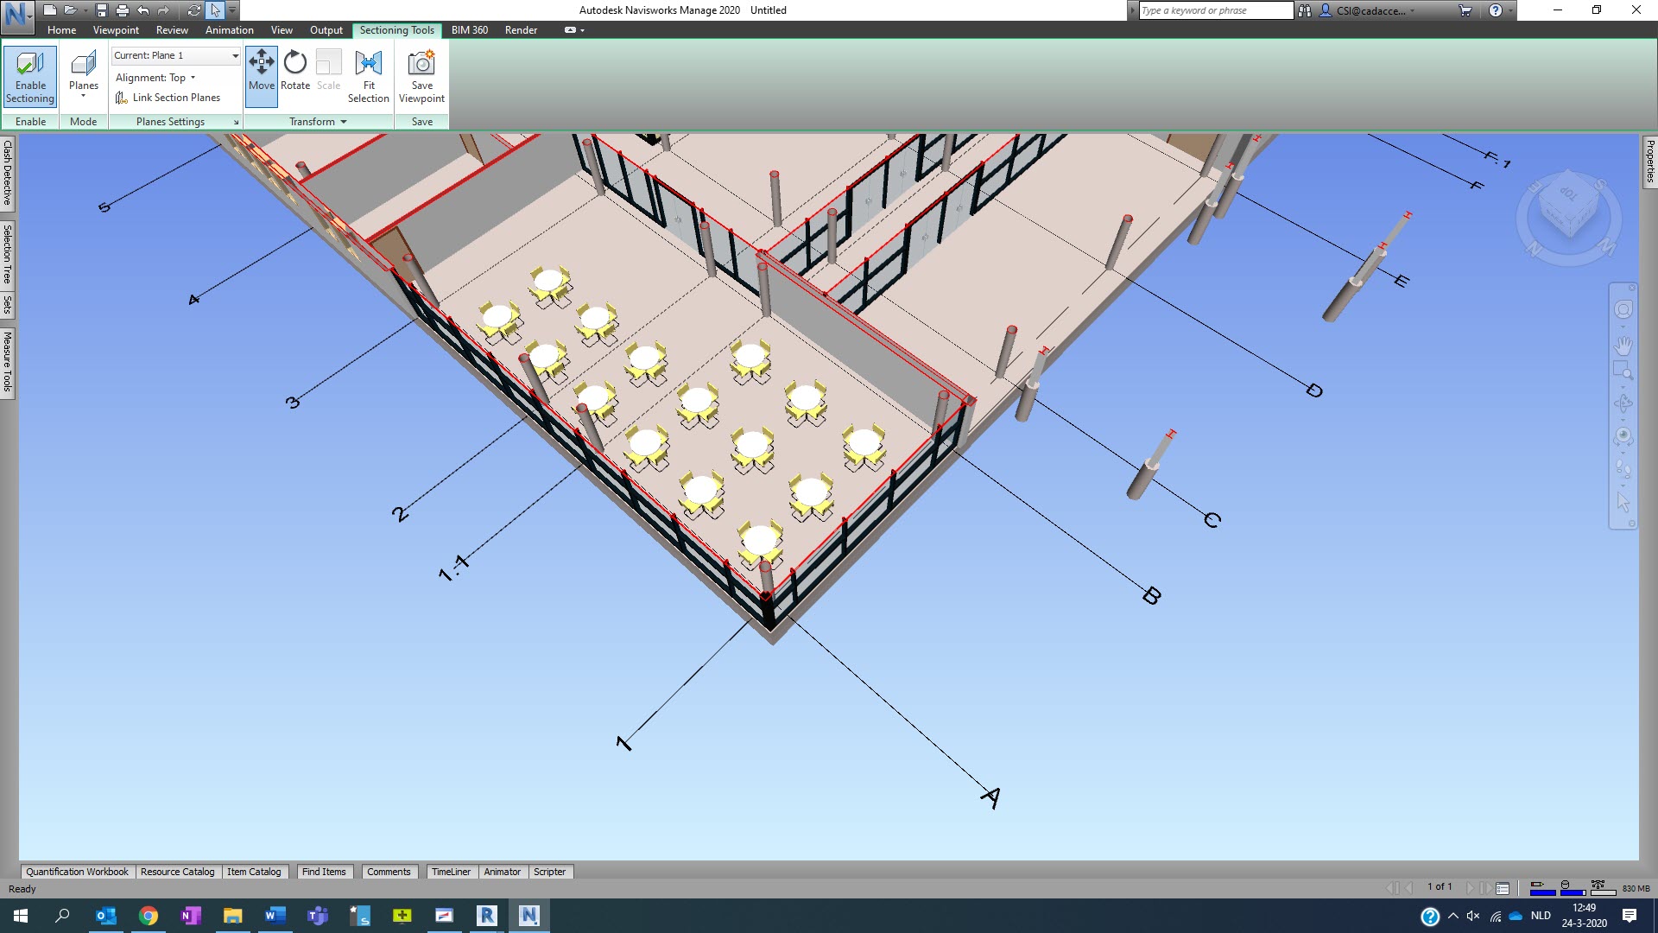1658x933 pixels.
Task: Click the binoculars search icon
Action: pos(1304,10)
